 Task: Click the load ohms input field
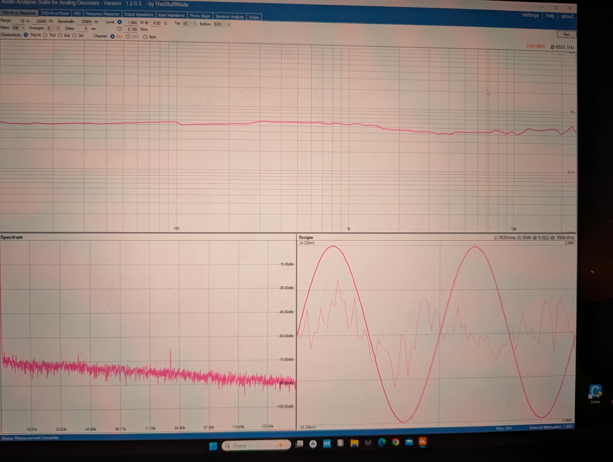click(x=156, y=23)
